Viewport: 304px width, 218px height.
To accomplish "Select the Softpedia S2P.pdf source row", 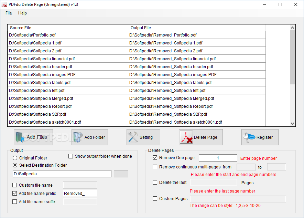I will (x=68, y=114).
